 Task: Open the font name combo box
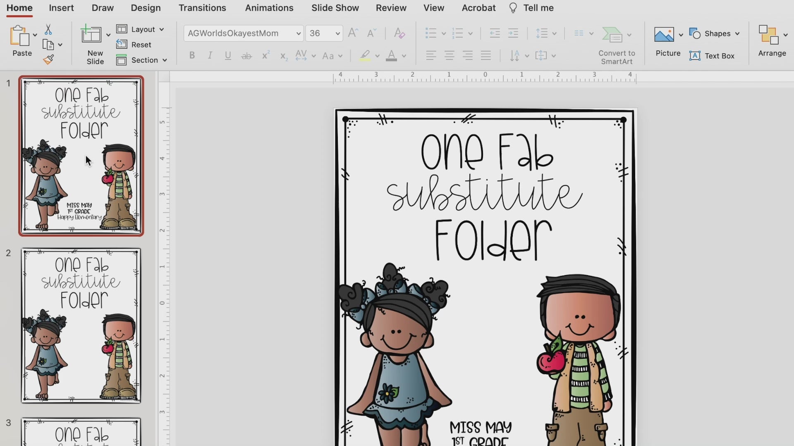point(244,33)
